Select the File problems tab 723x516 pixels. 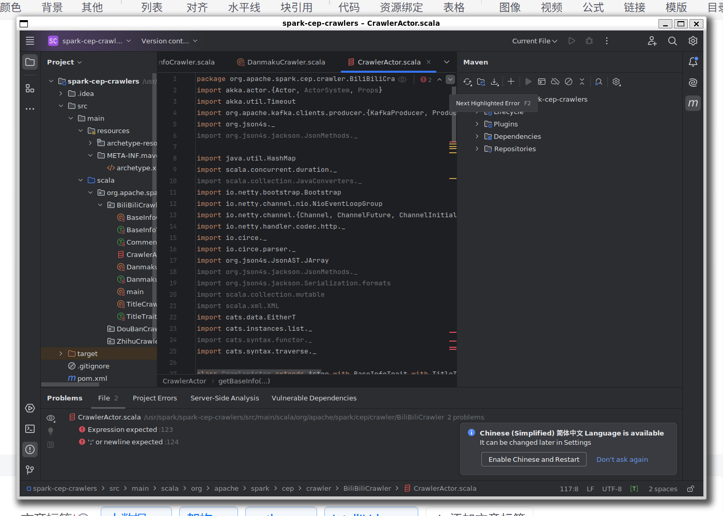(x=108, y=398)
